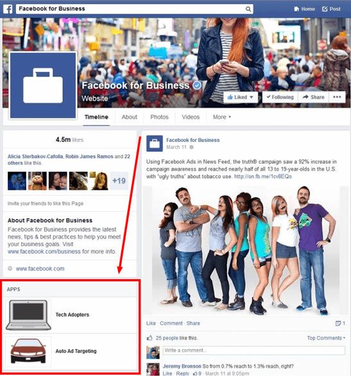Click the Website label under page name

[95, 98]
